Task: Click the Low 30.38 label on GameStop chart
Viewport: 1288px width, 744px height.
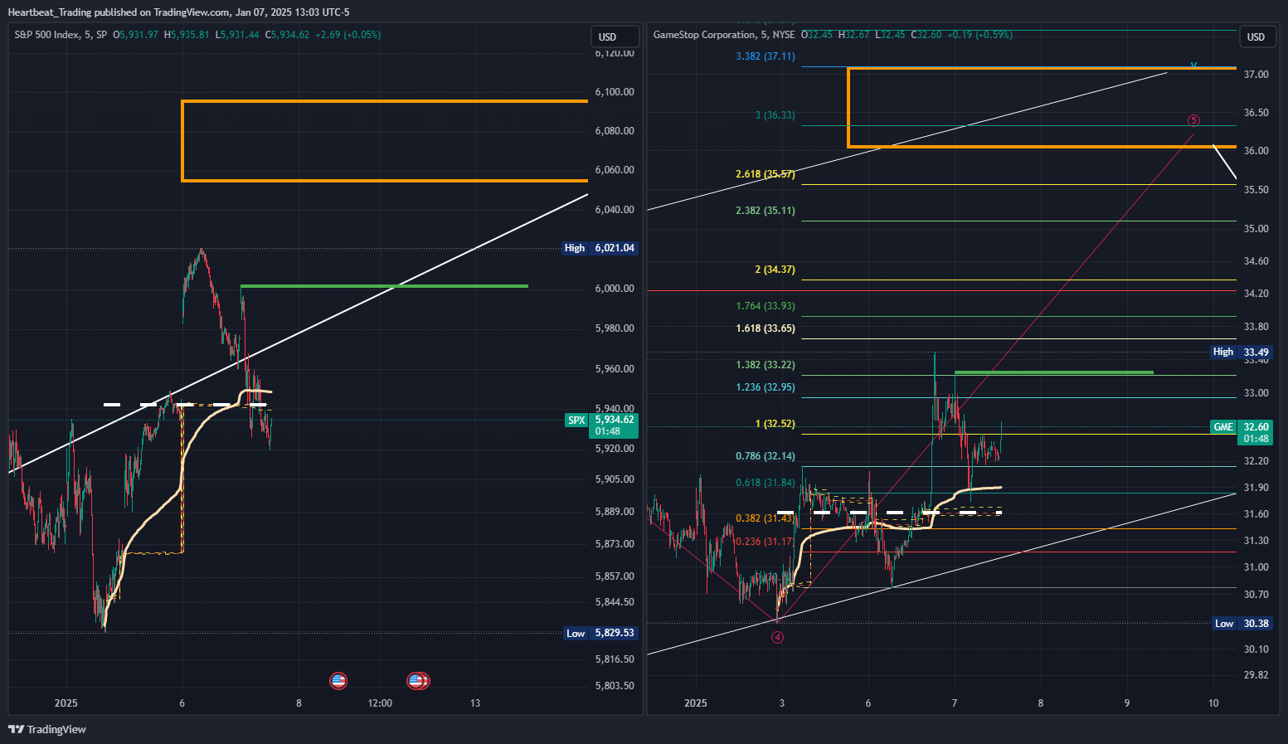Action: point(1242,623)
